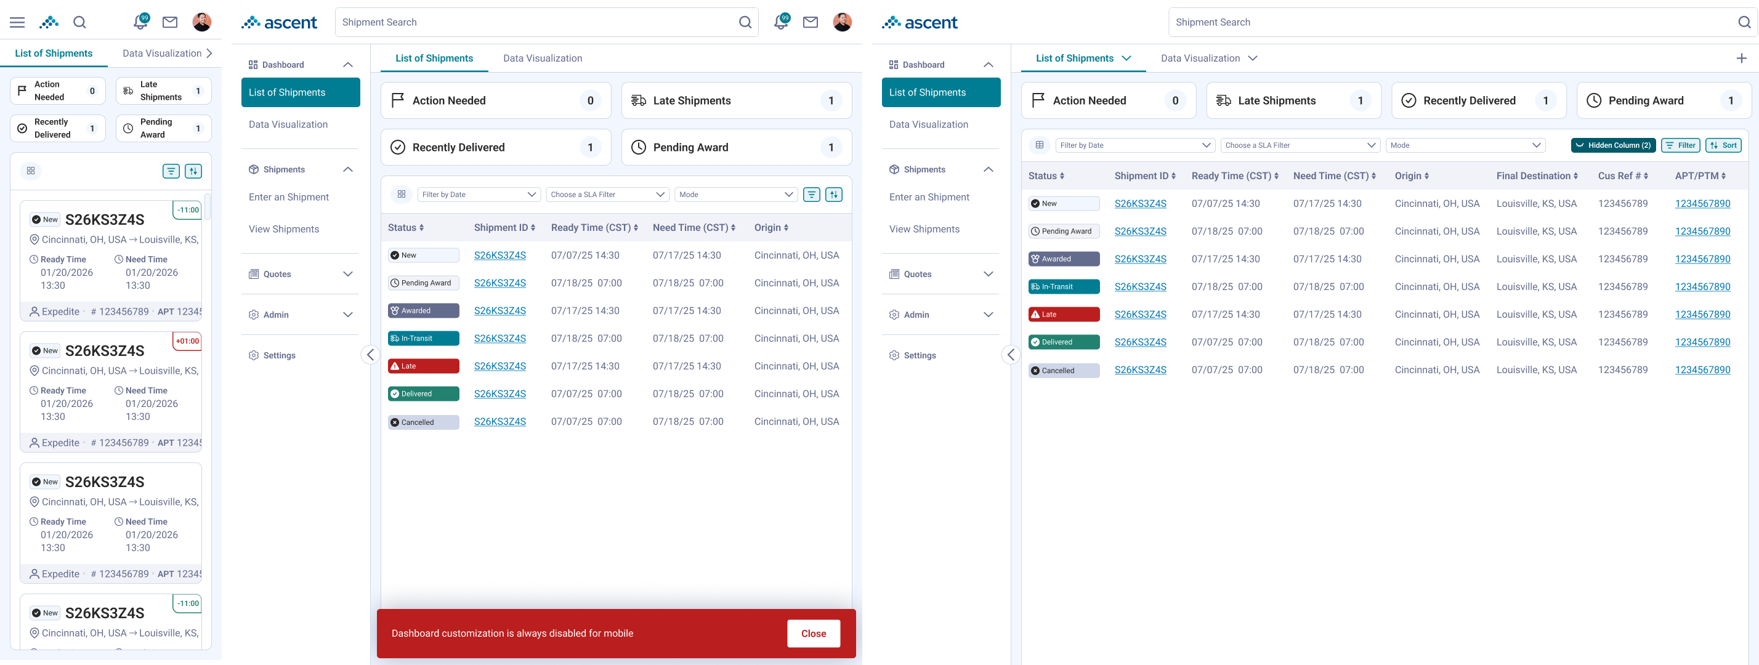Toggle table view icon in desktop toolbar
Screen dimensions: 1759x665
[x=1039, y=145]
